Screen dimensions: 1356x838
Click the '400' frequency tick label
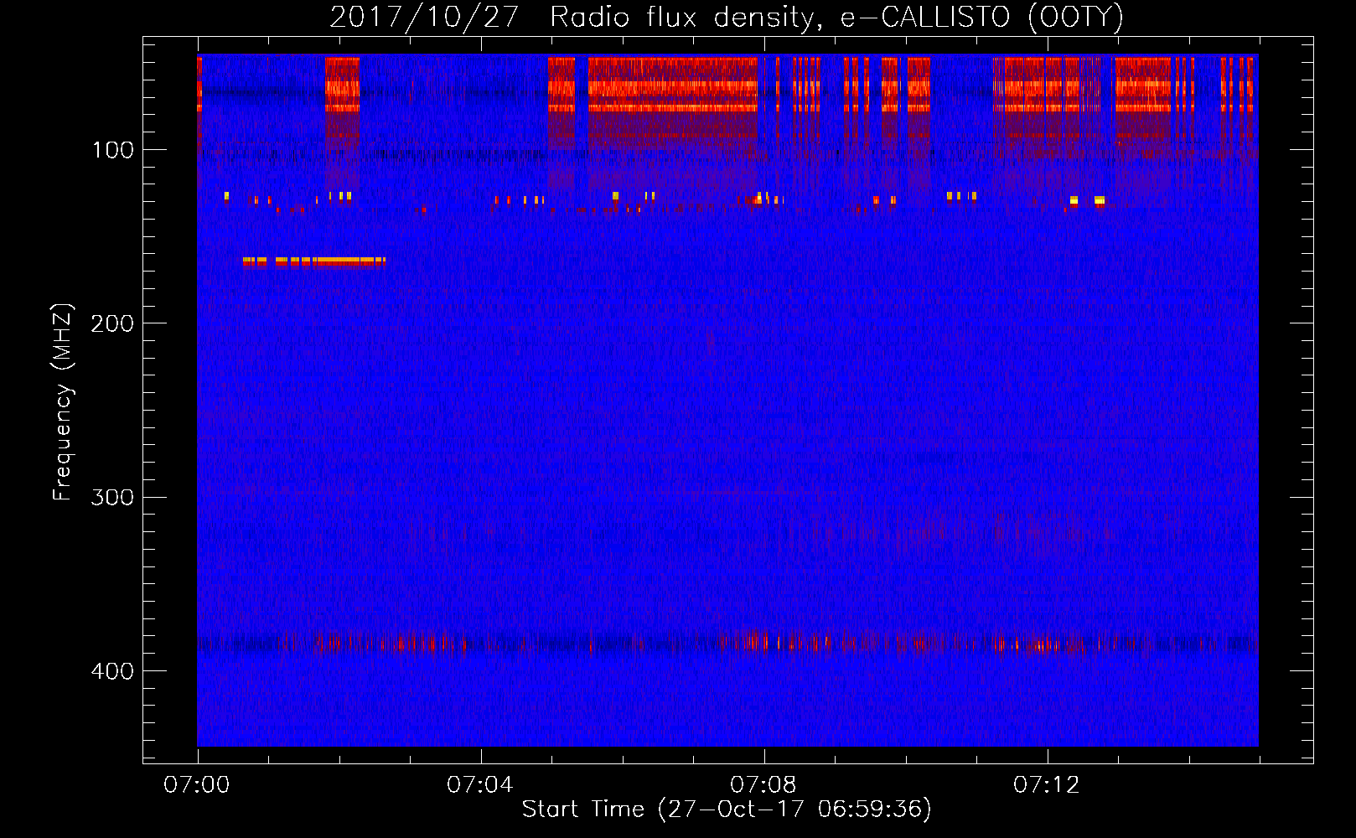tap(112, 671)
